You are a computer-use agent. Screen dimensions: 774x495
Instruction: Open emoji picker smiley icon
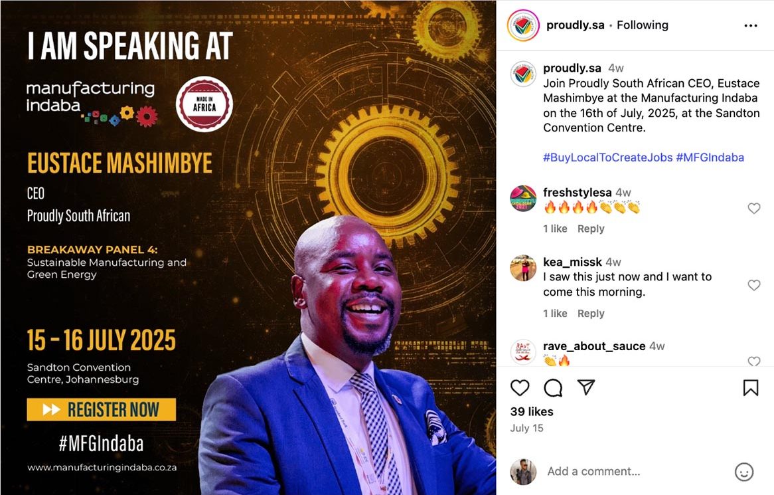coord(744,472)
